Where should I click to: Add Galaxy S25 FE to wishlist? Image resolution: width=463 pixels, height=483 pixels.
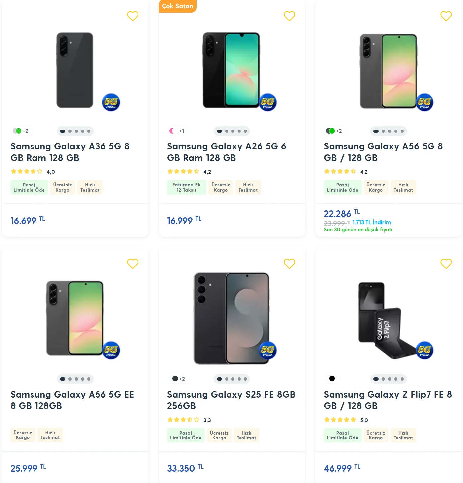289,264
